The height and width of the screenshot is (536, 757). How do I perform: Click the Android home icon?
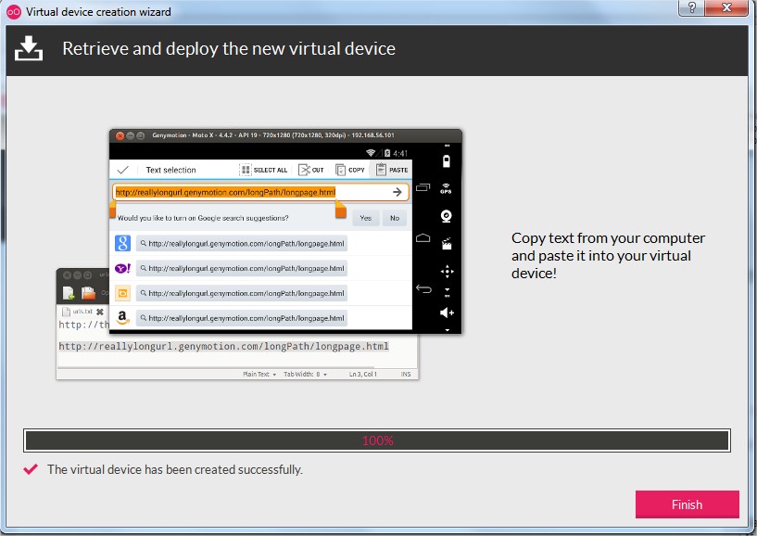pos(423,237)
